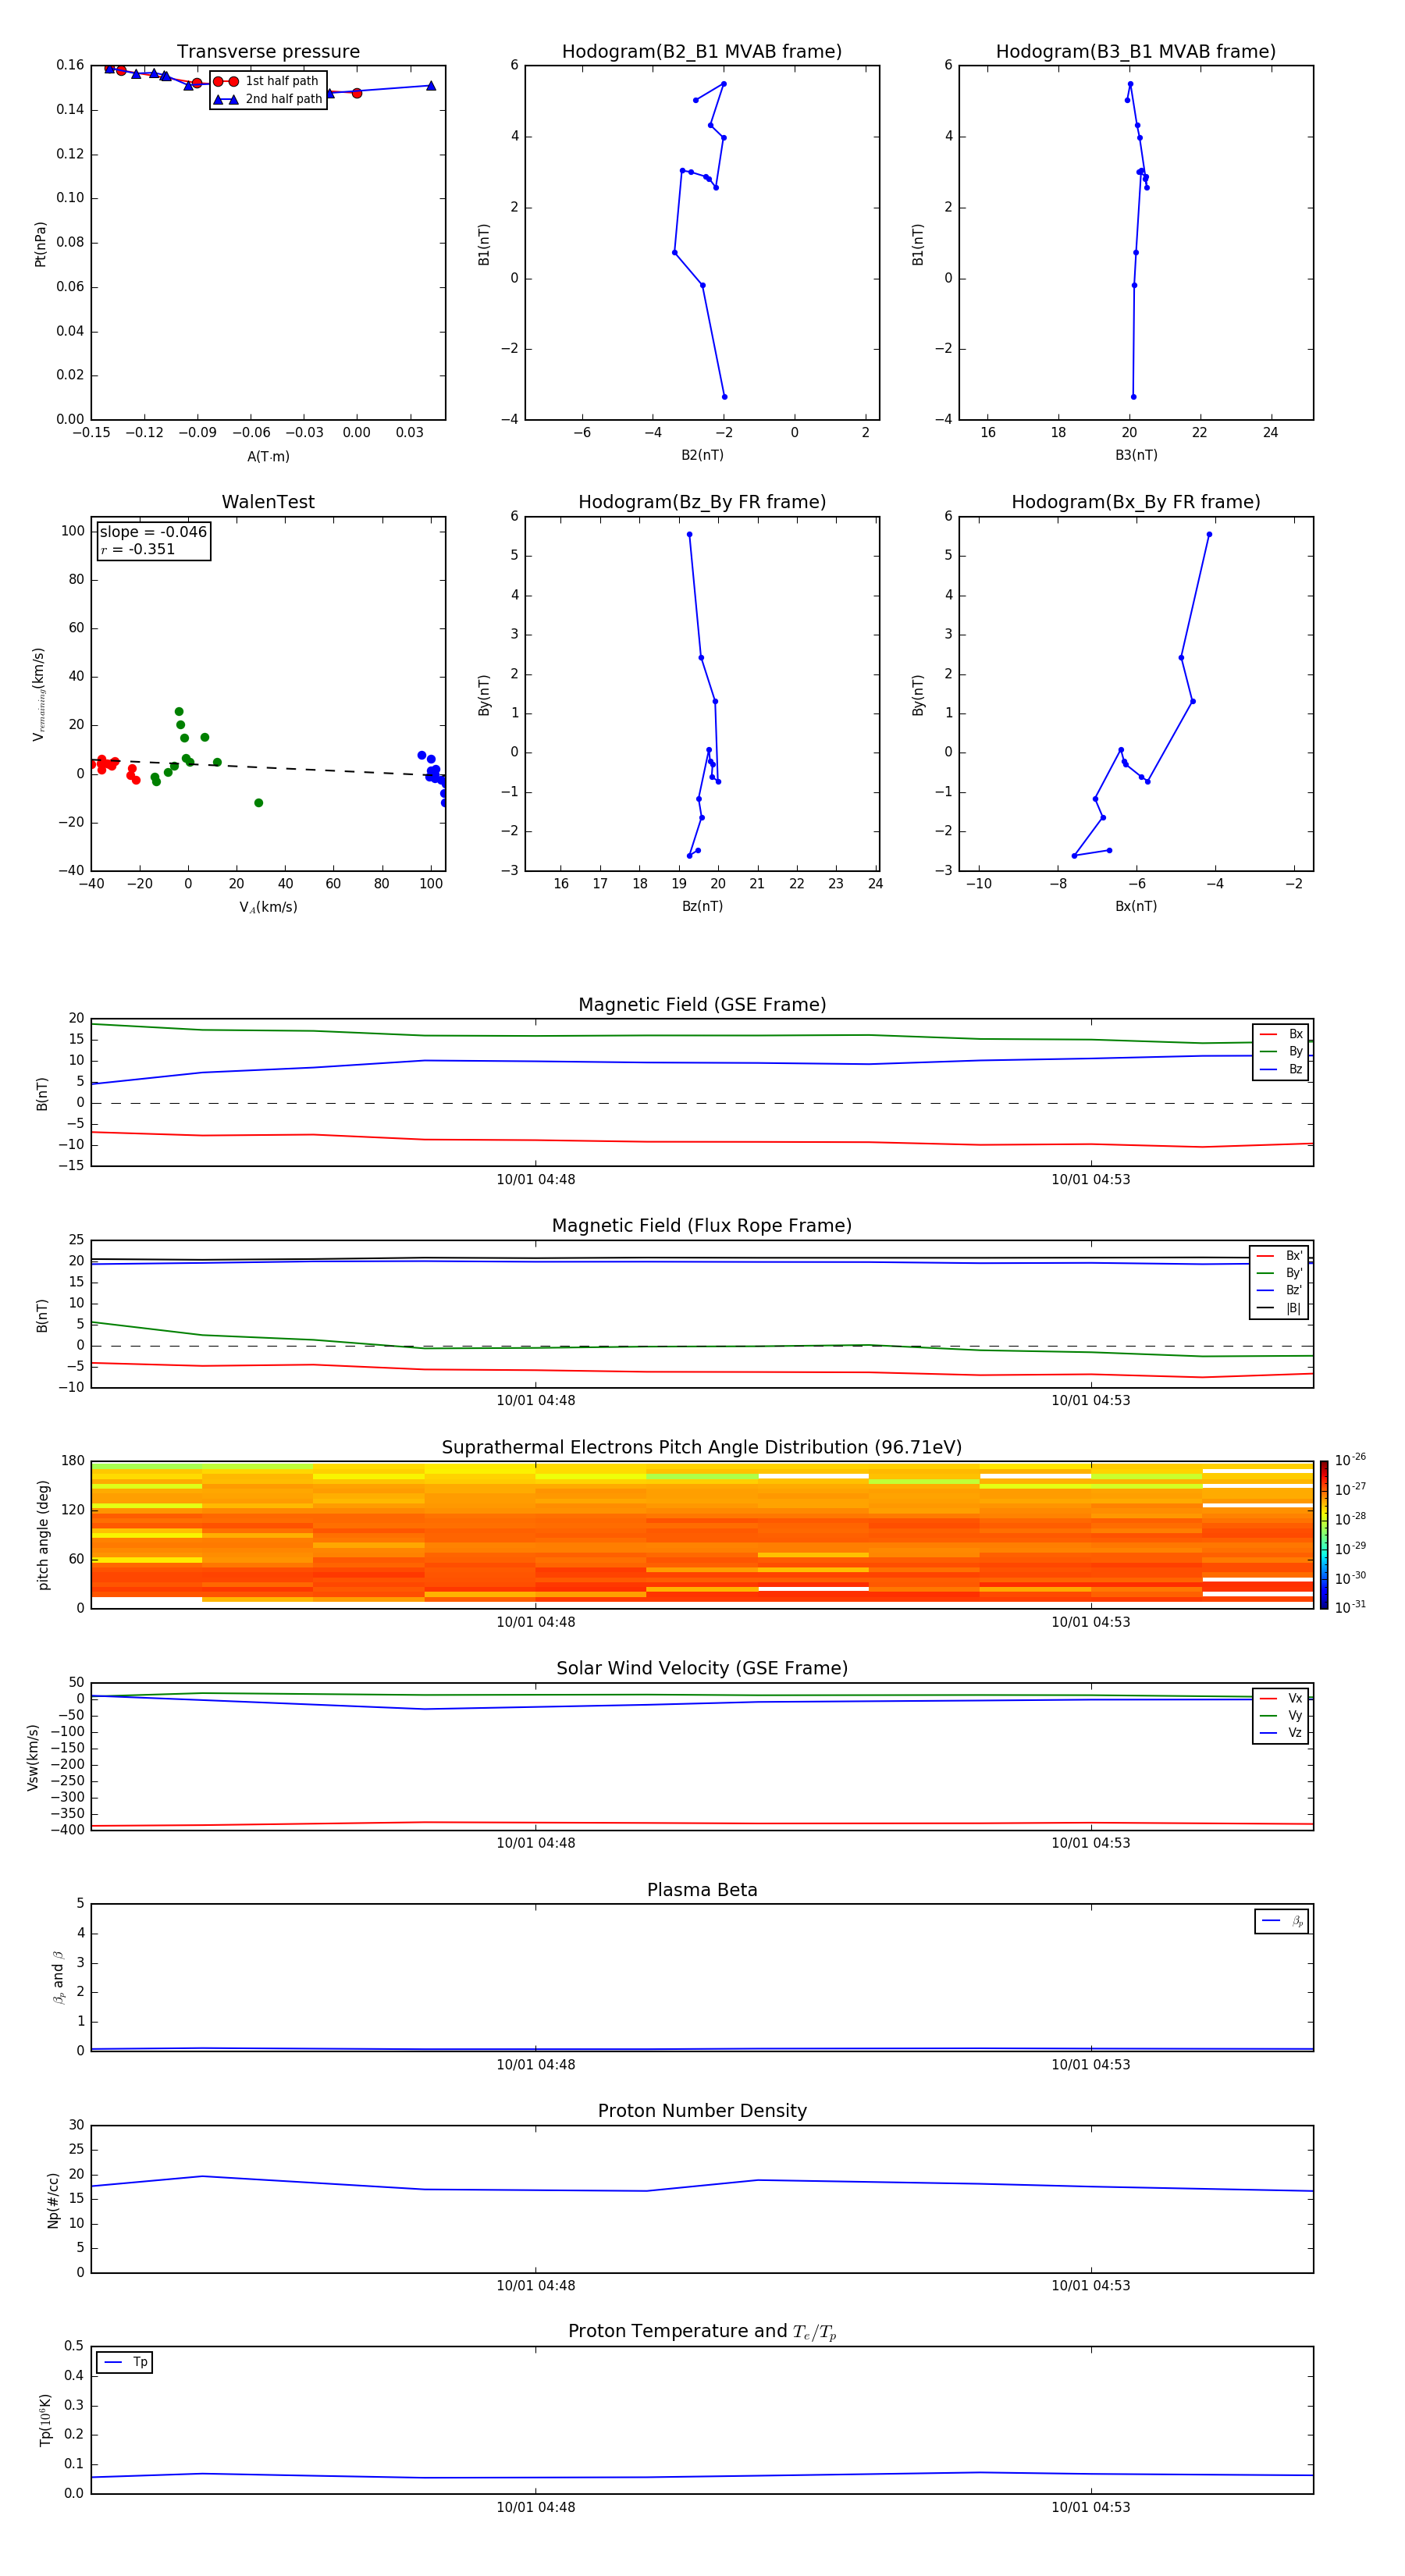Click the 'Hodogram(B3_B1 MVAB frame)' title
Image resolution: width=1405 pixels, height=2576 pixels.
click(x=1136, y=52)
